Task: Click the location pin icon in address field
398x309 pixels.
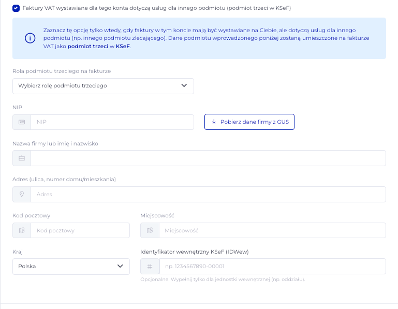Action: pos(22,195)
